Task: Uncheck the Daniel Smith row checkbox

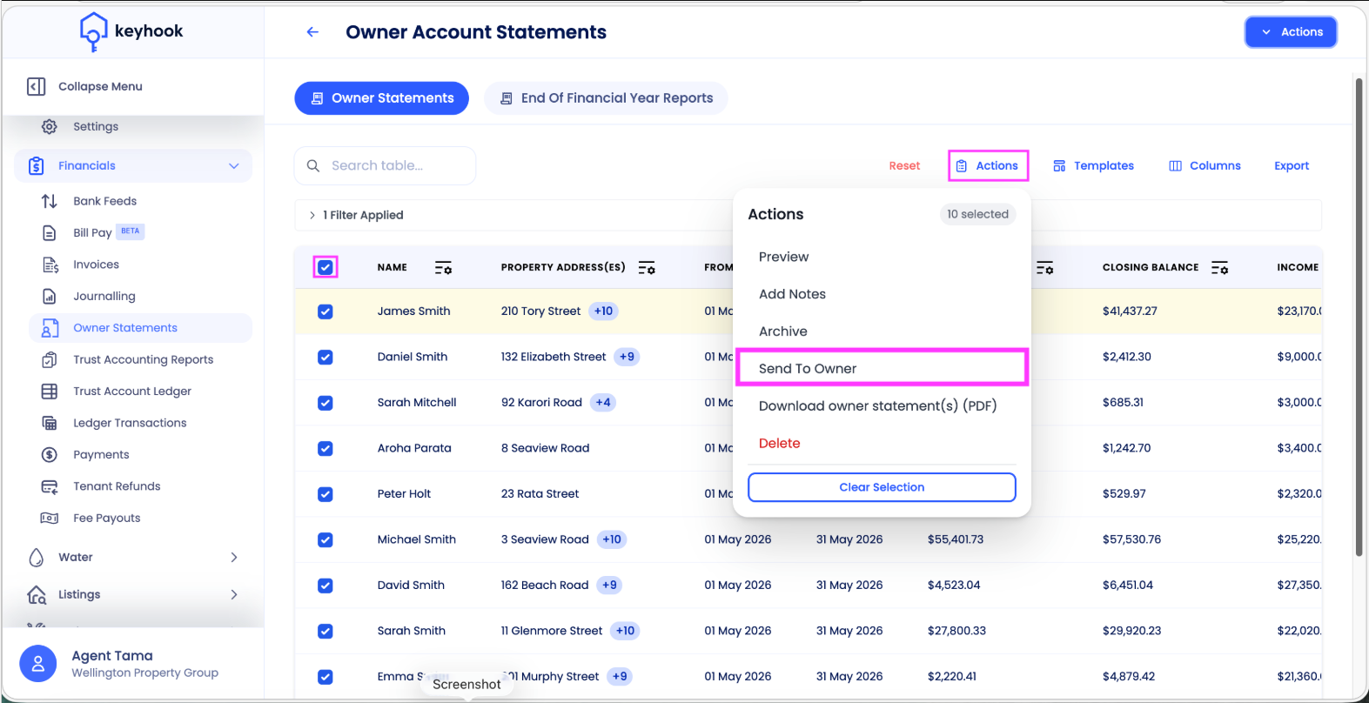Action: pyautogui.click(x=325, y=357)
